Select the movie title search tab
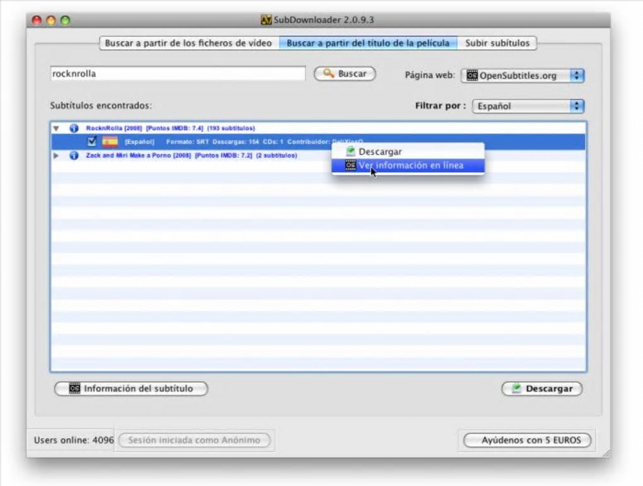This screenshot has height=486, width=643. 368,43
